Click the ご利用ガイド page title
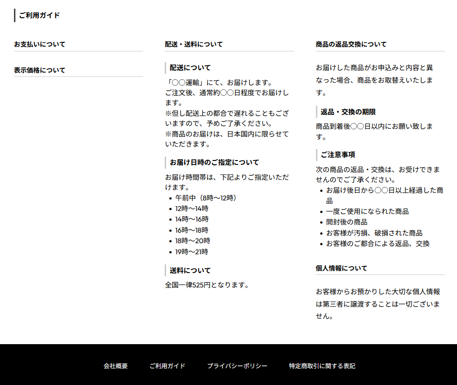Screen dimensions: 457x385 [x=39, y=15]
